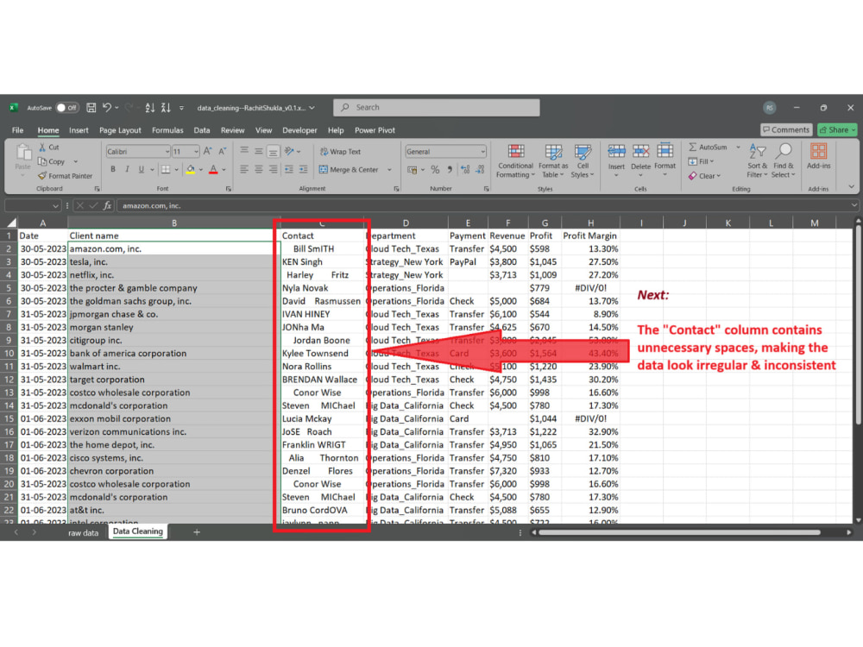Select cell 'Kylee Townsend'
The height and width of the screenshot is (647, 863).
(x=322, y=353)
